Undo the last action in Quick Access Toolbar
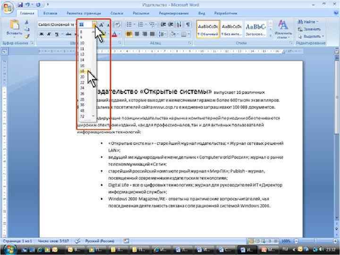340x255 pixels. (27, 5)
